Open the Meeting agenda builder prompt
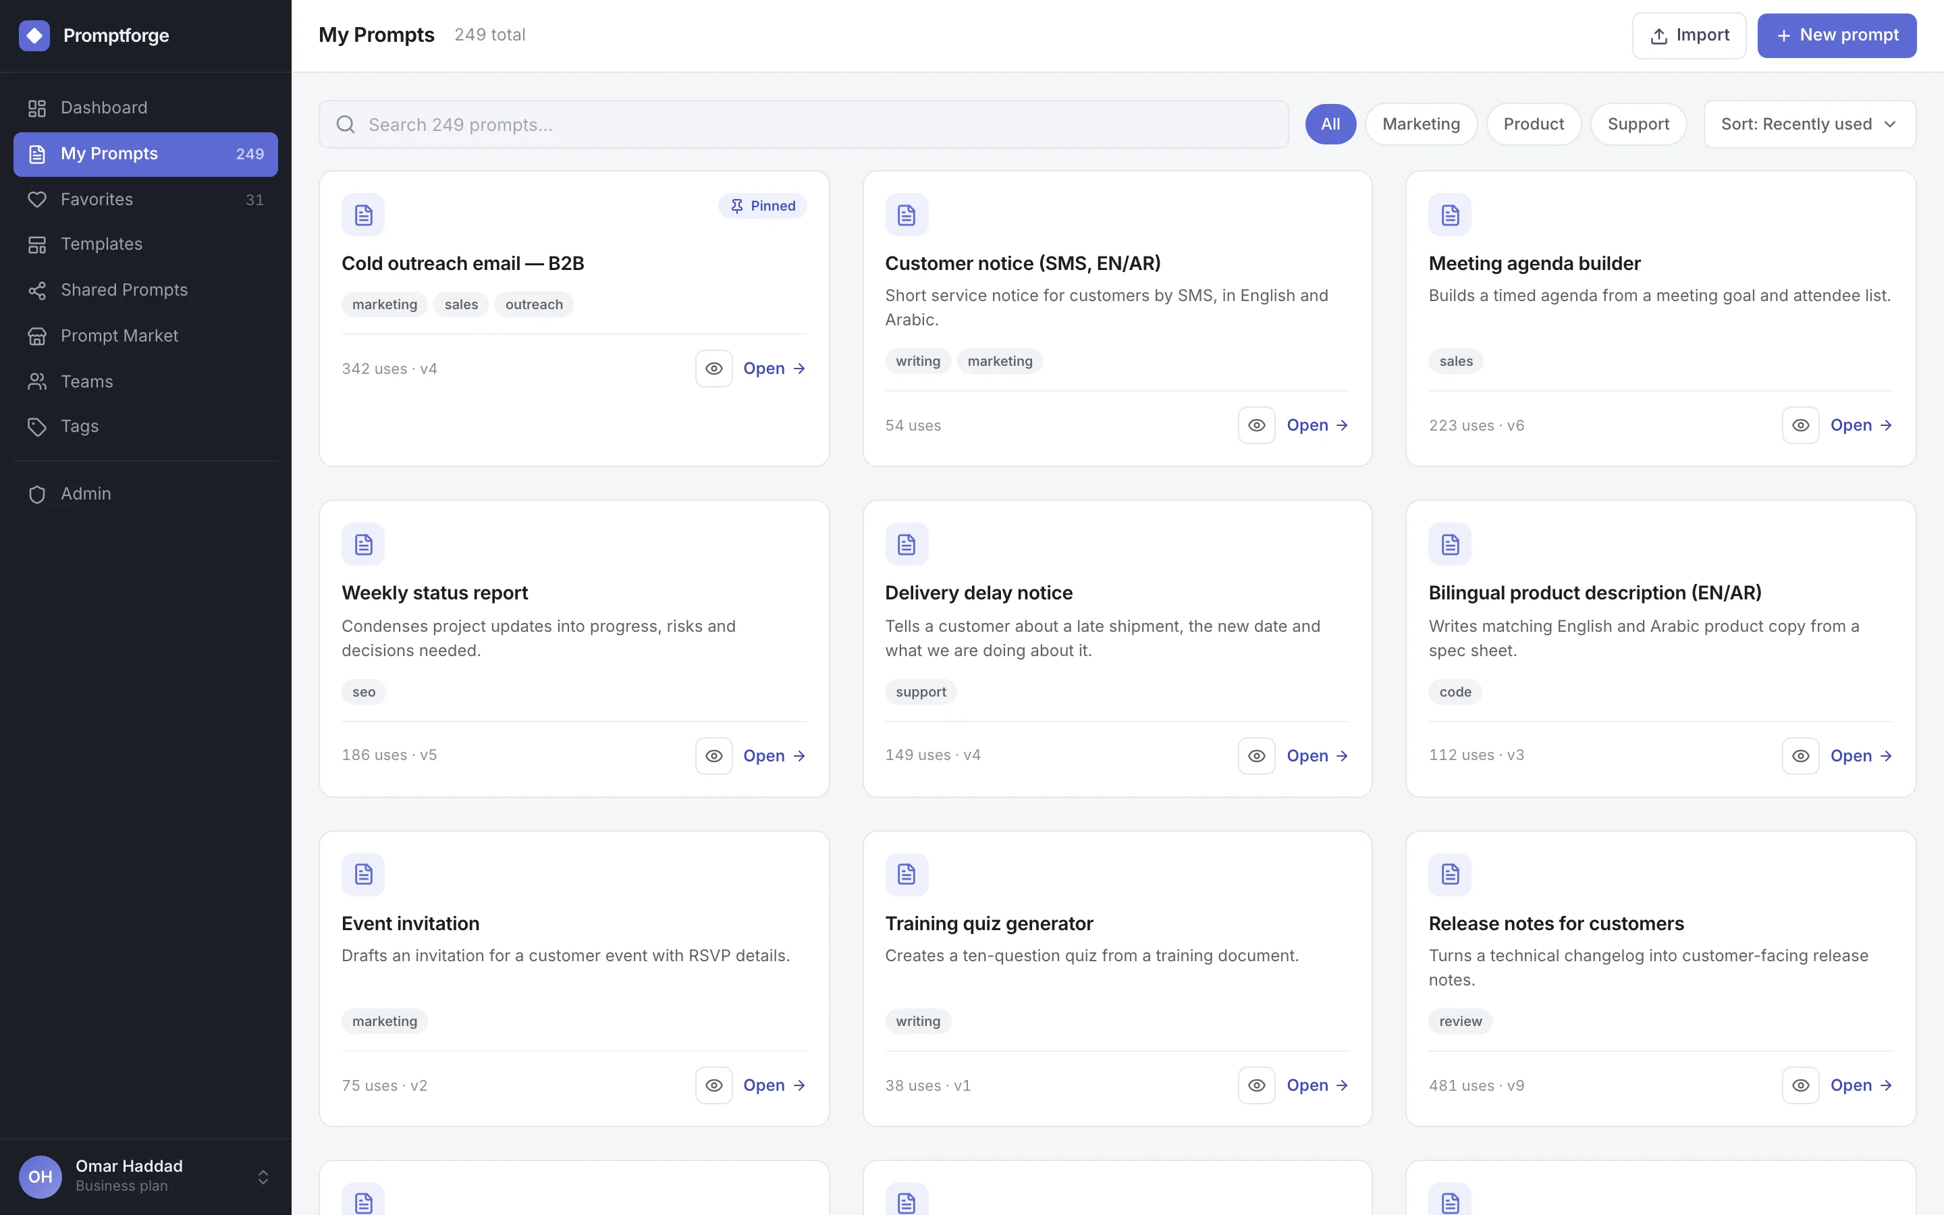 tap(1861, 426)
